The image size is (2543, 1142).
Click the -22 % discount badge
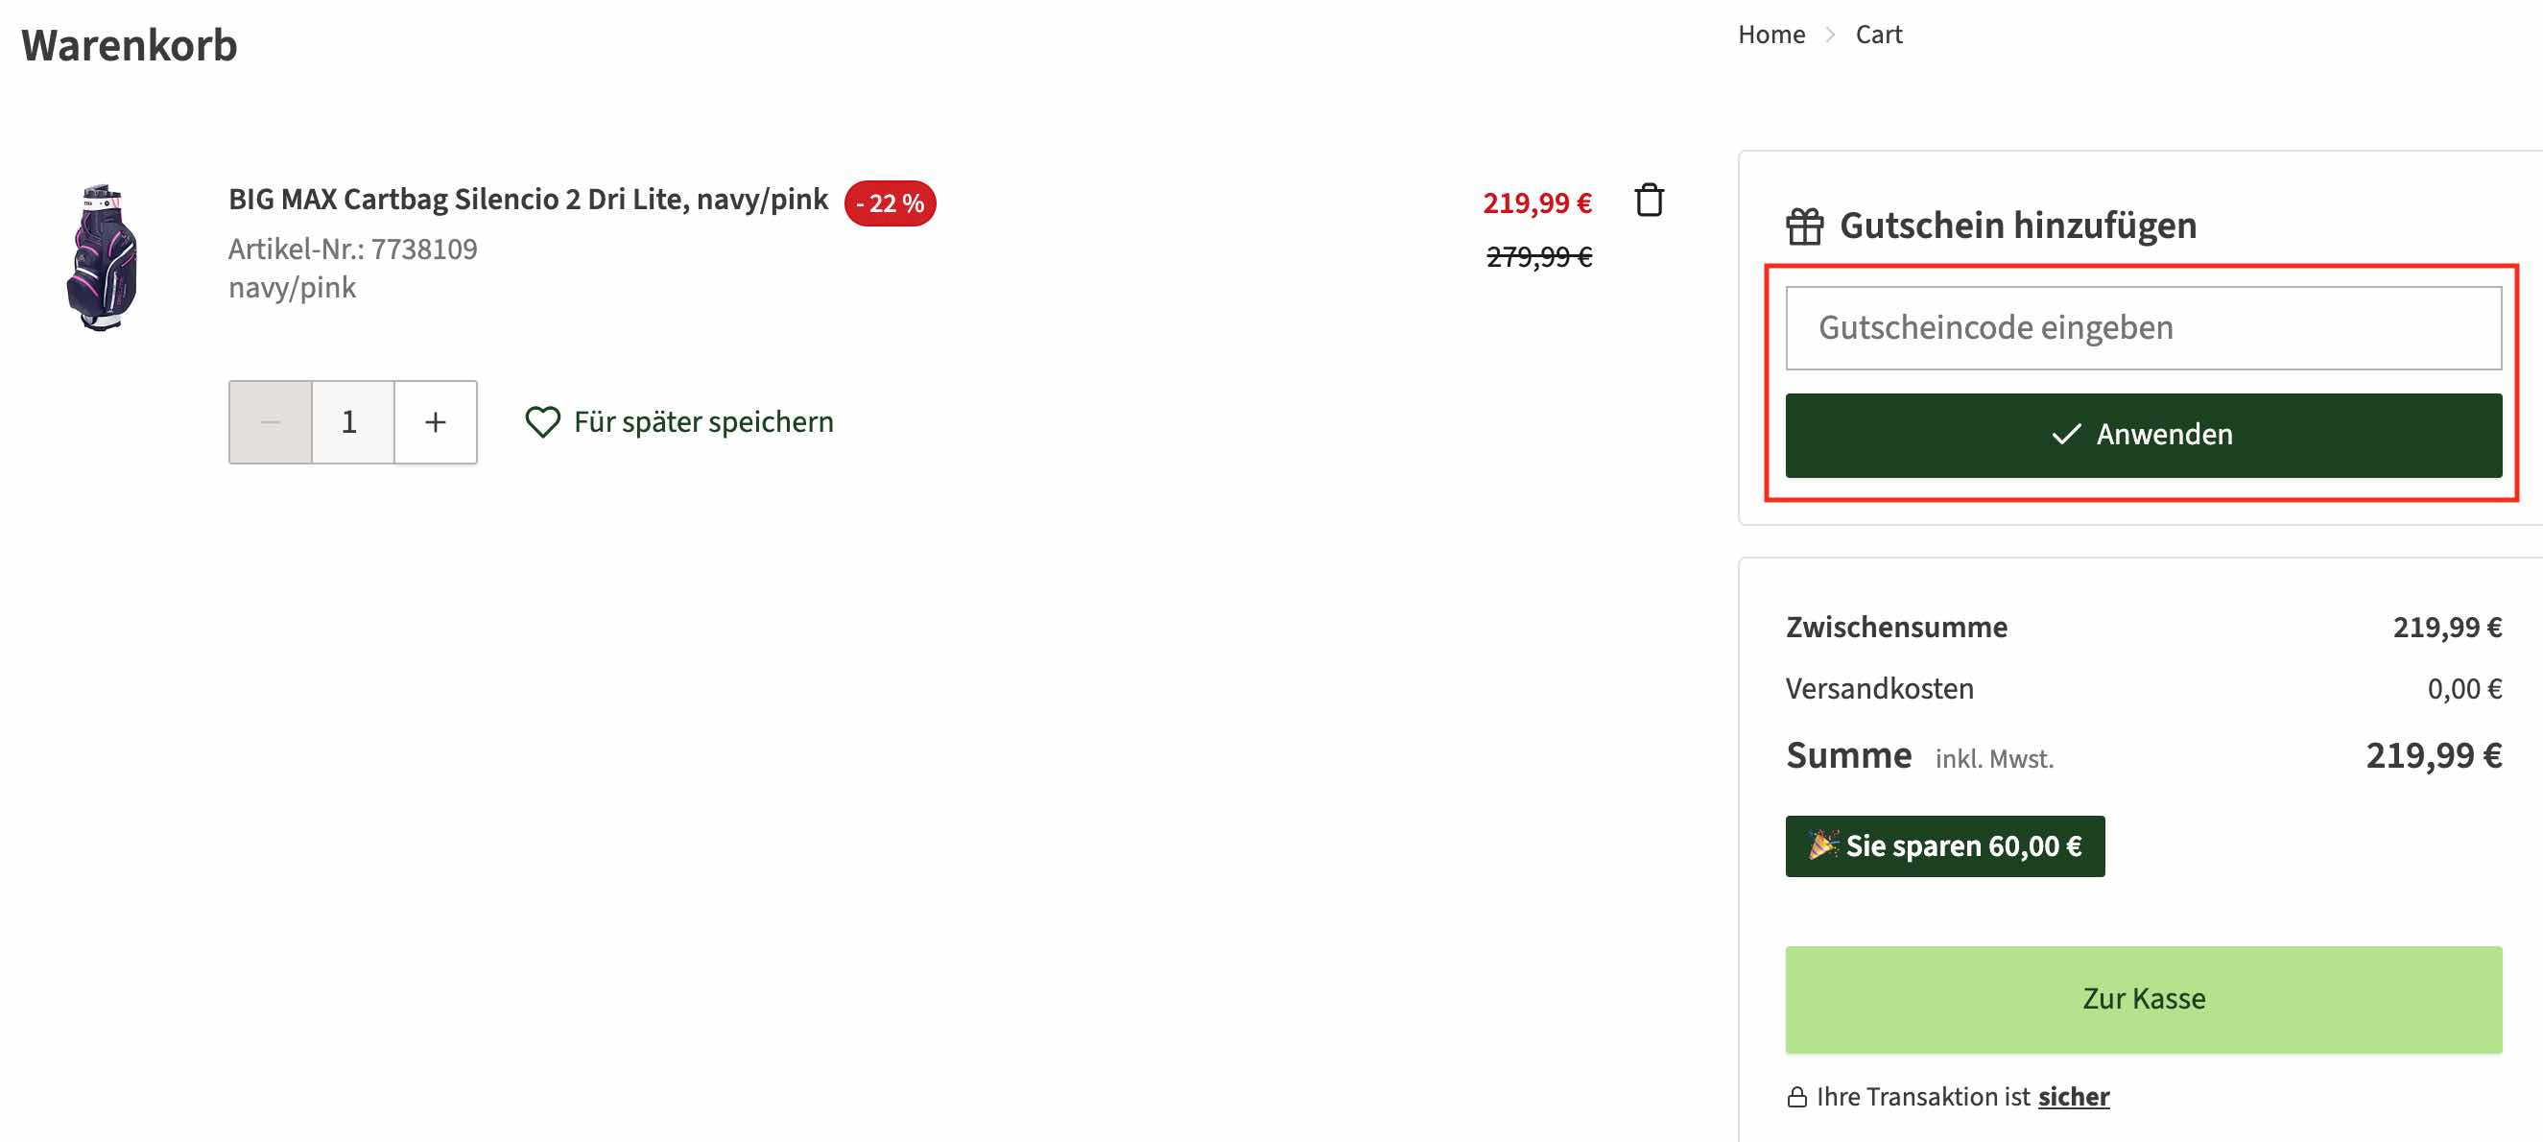pos(890,203)
